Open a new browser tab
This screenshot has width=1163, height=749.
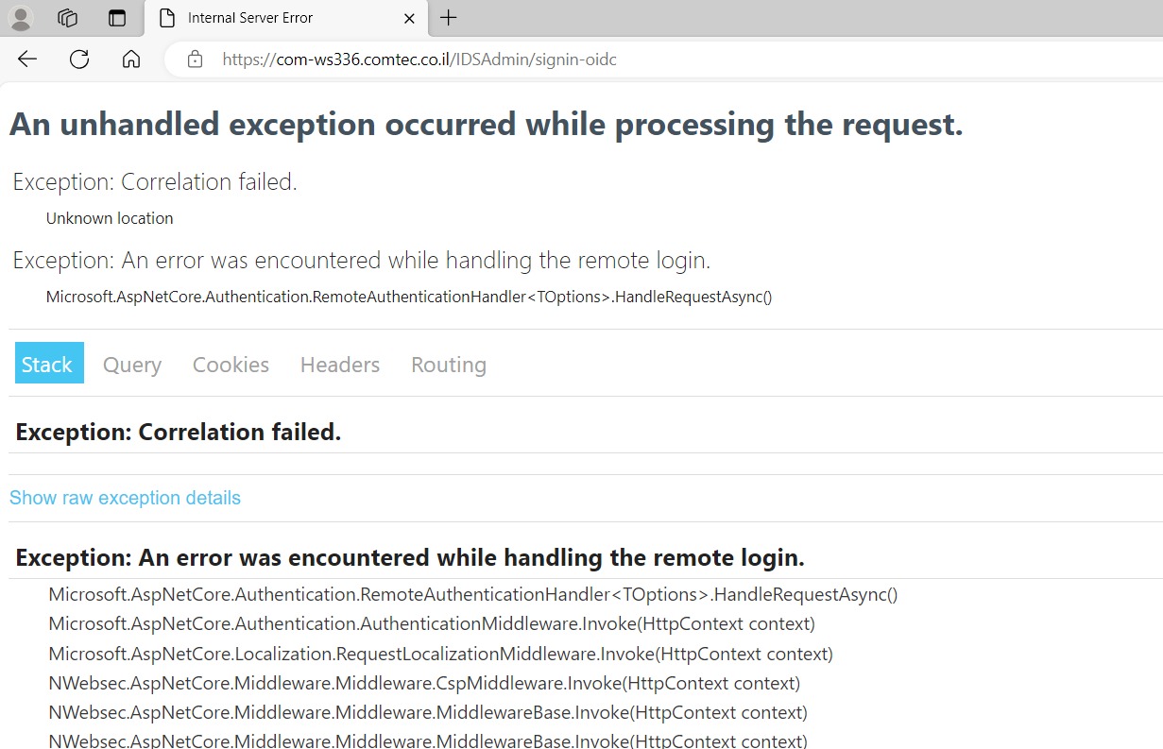point(448,17)
